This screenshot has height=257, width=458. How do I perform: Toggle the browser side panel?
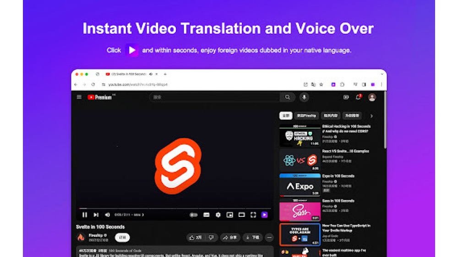364,84
